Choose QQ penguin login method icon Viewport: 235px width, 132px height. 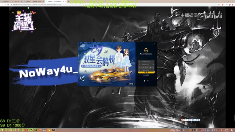145,81
